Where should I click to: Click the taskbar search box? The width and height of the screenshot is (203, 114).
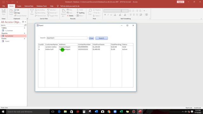coord(28,111)
